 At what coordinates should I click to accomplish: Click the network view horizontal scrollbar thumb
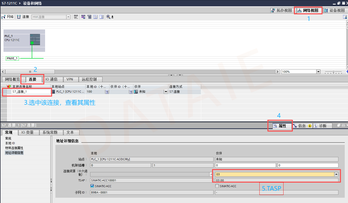30,72
